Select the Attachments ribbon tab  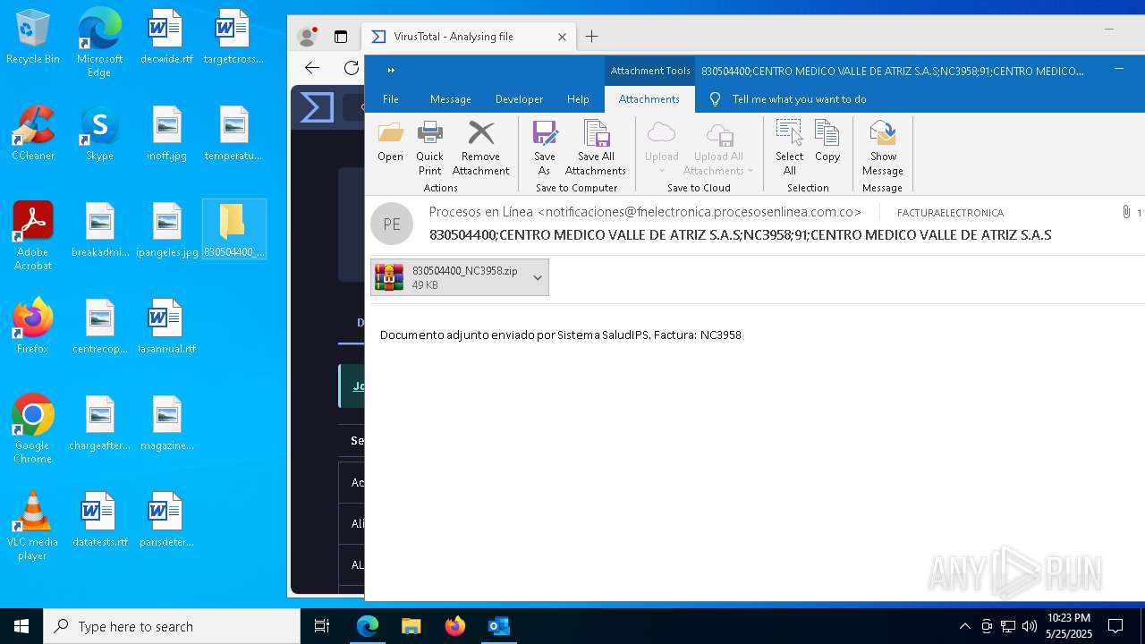[x=649, y=99]
